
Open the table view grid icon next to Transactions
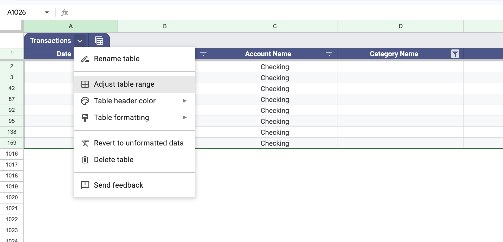[x=99, y=41]
